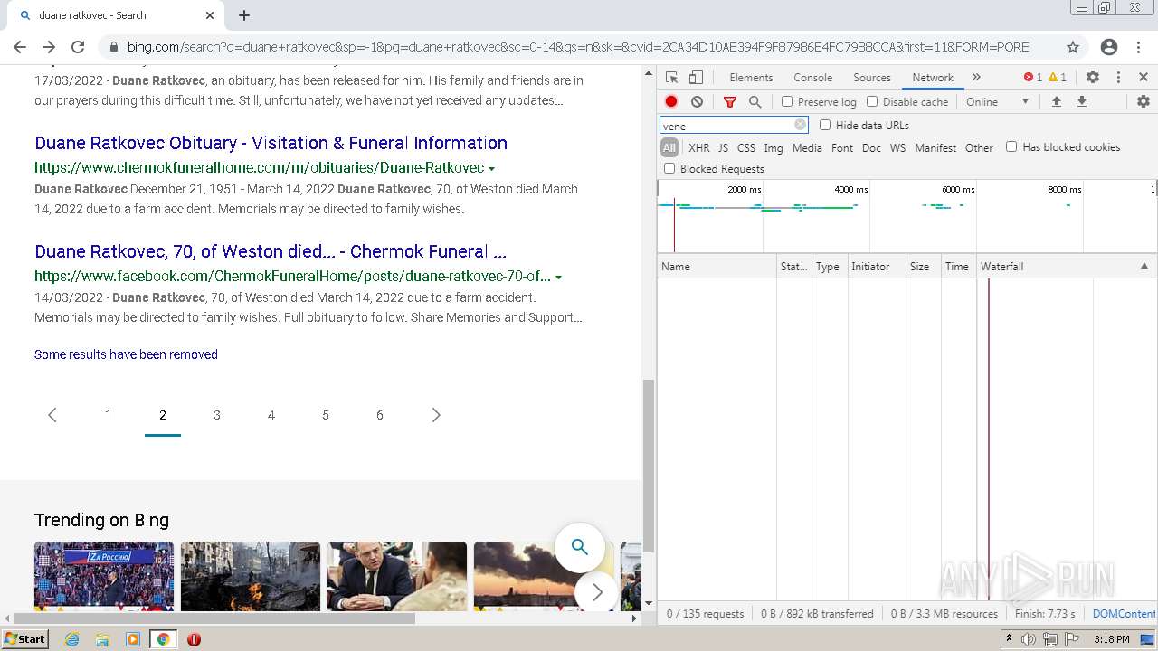Reload the Bing page
Screen dimensions: 1158x651
click(78, 47)
